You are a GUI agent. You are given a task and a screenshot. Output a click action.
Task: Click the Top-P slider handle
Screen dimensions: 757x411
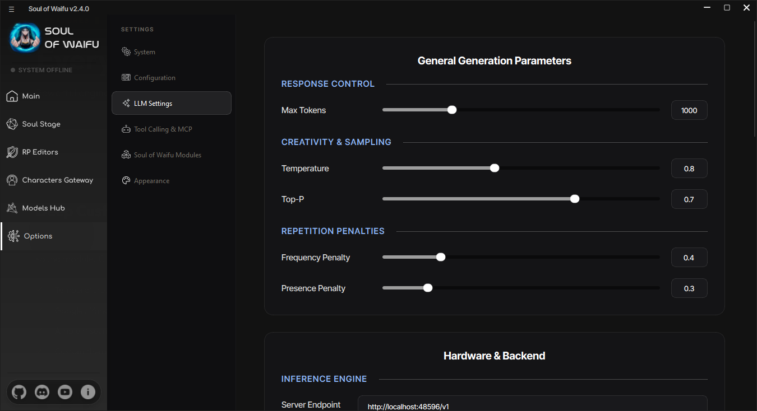pos(575,199)
